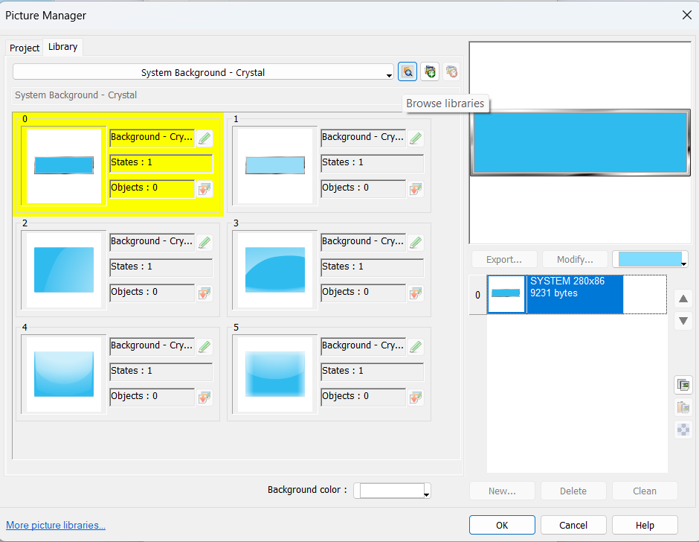This screenshot has width=699, height=542.
Task: Click the pencil rename icon for picture 0
Action: [204, 138]
